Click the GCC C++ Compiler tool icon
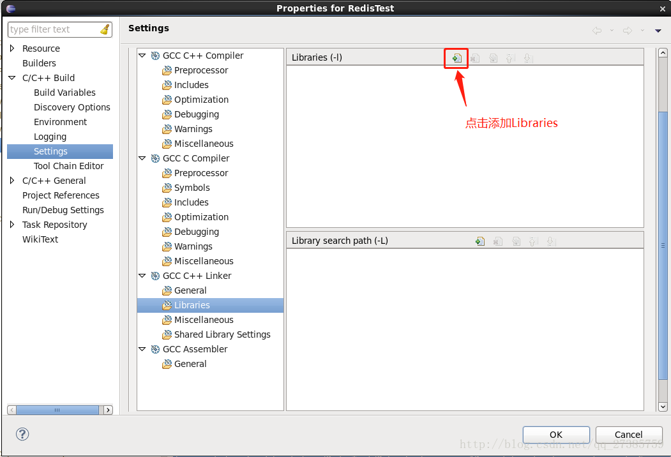The image size is (671, 457). tap(155, 56)
